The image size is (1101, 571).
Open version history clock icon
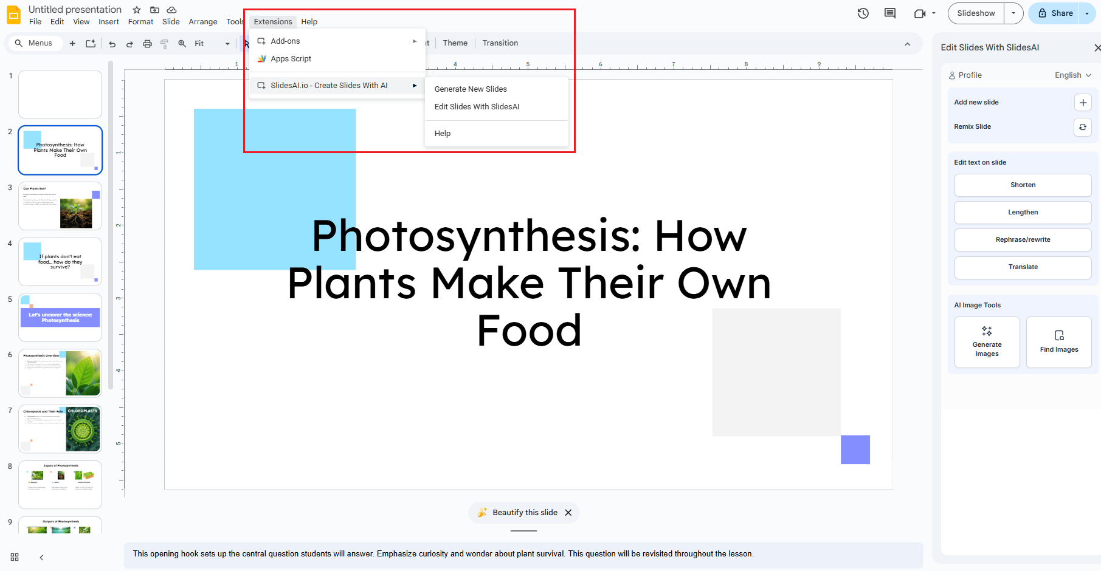coord(863,13)
